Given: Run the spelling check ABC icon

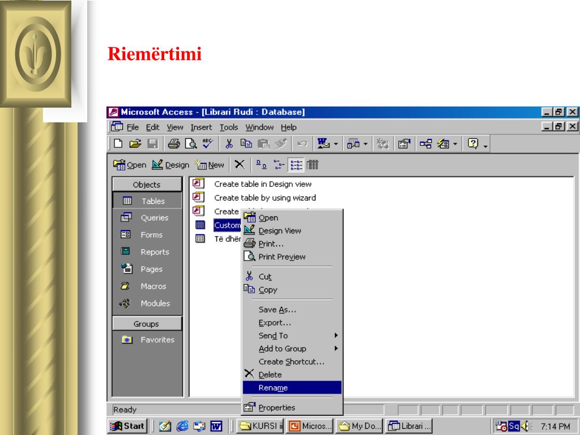Looking at the screenshot, I should [208, 143].
